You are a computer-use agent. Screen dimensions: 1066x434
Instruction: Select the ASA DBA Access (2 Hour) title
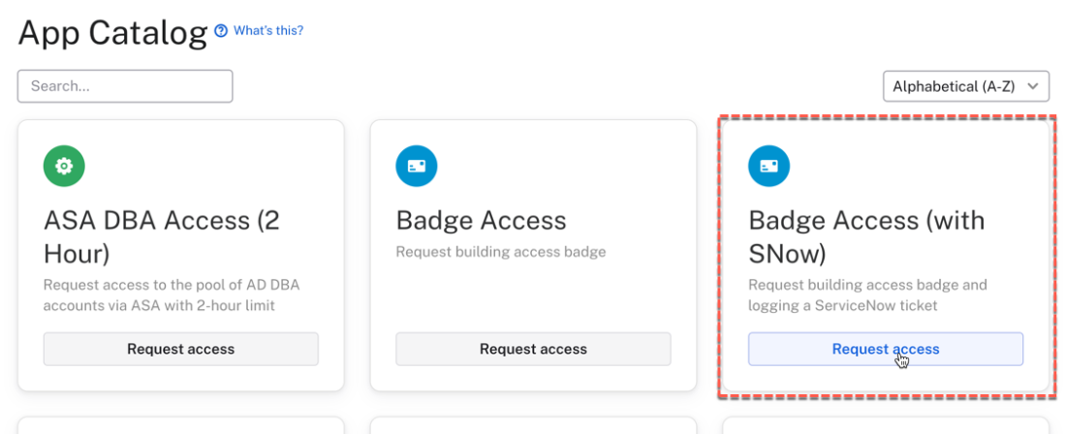[161, 237]
